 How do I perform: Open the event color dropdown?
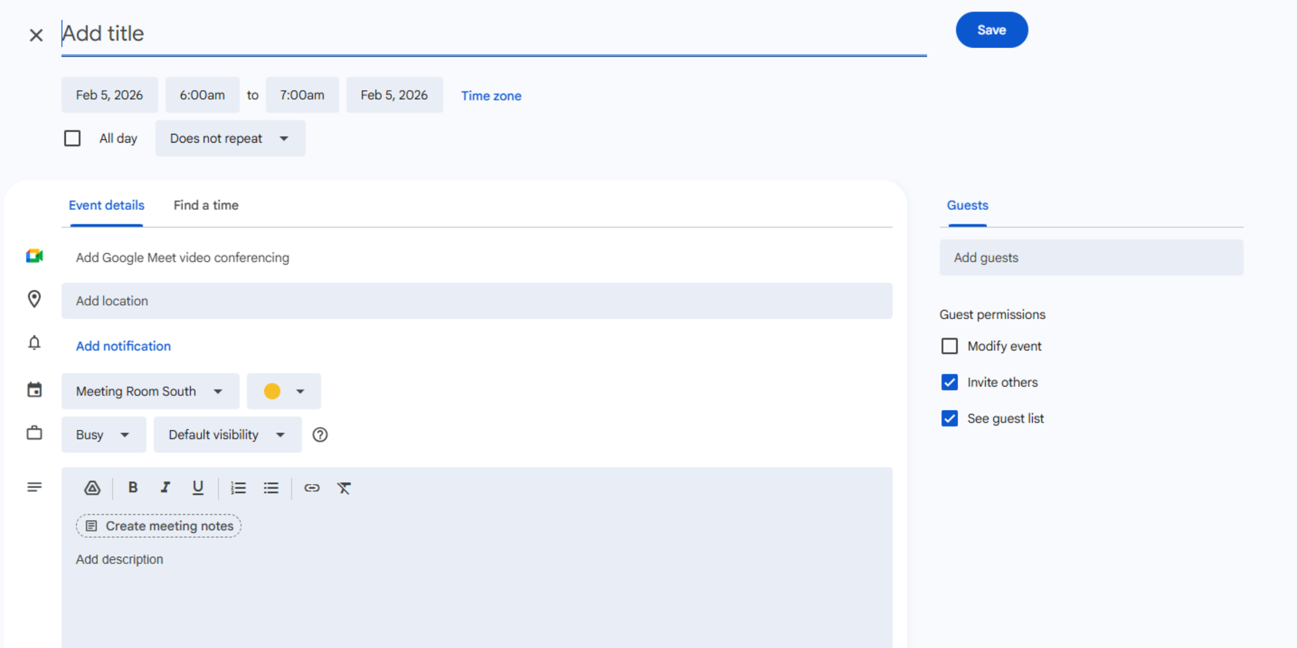pyautogui.click(x=284, y=391)
